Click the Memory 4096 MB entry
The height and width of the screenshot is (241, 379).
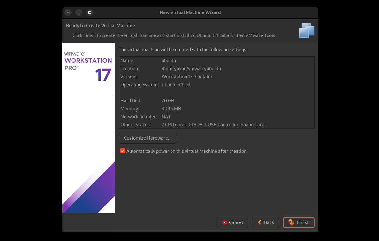coord(171,109)
